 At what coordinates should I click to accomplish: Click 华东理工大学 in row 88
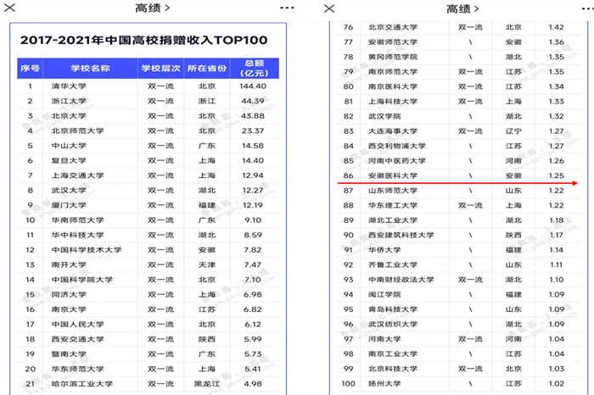click(x=393, y=205)
